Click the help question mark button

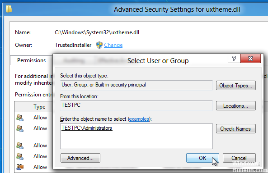pyautogui.click(x=234, y=59)
